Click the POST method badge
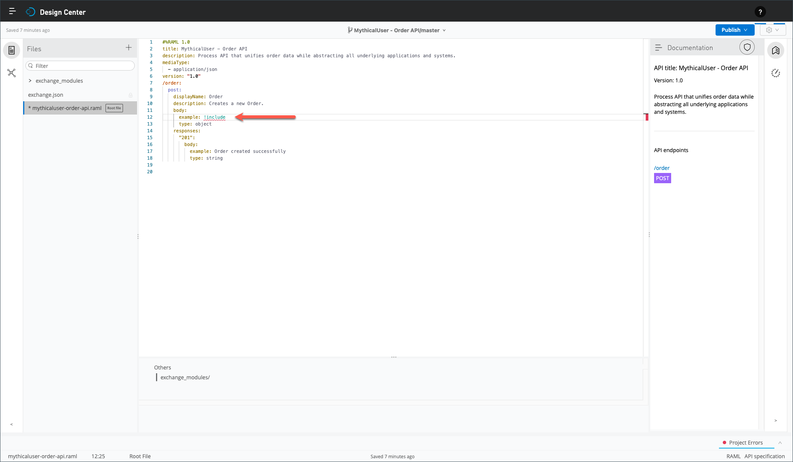Viewport: 793px width, 462px height. [662, 178]
